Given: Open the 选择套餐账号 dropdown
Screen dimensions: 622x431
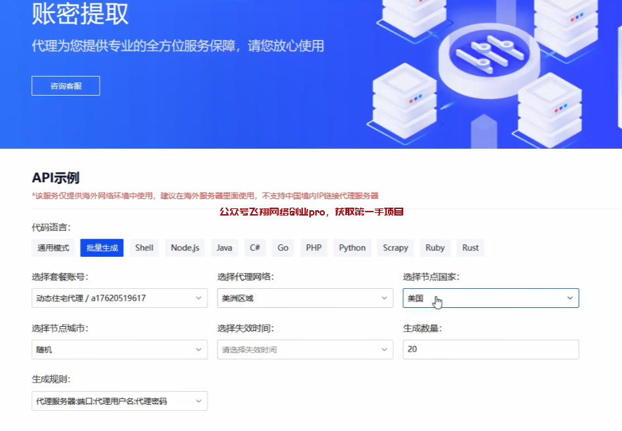Looking at the screenshot, I should point(119,298).
